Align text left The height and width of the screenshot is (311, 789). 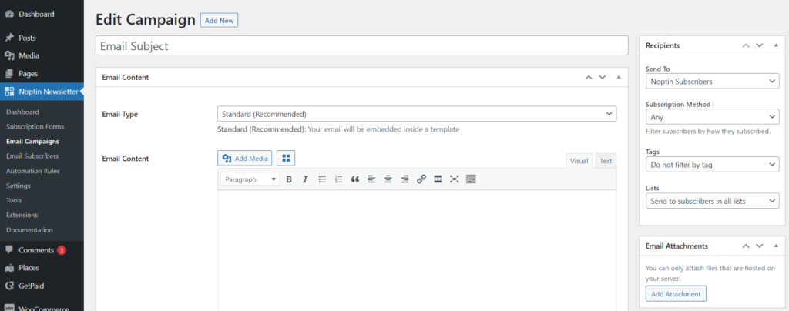pos(371,179)
